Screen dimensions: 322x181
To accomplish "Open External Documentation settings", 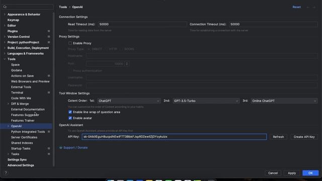I will click(28, 110).
